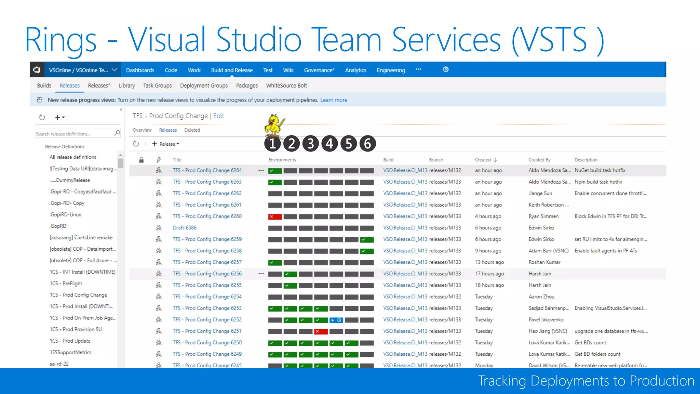Click the failed first environment of release 6260
The height and width of the screenshot is (394, 700).
275,216
